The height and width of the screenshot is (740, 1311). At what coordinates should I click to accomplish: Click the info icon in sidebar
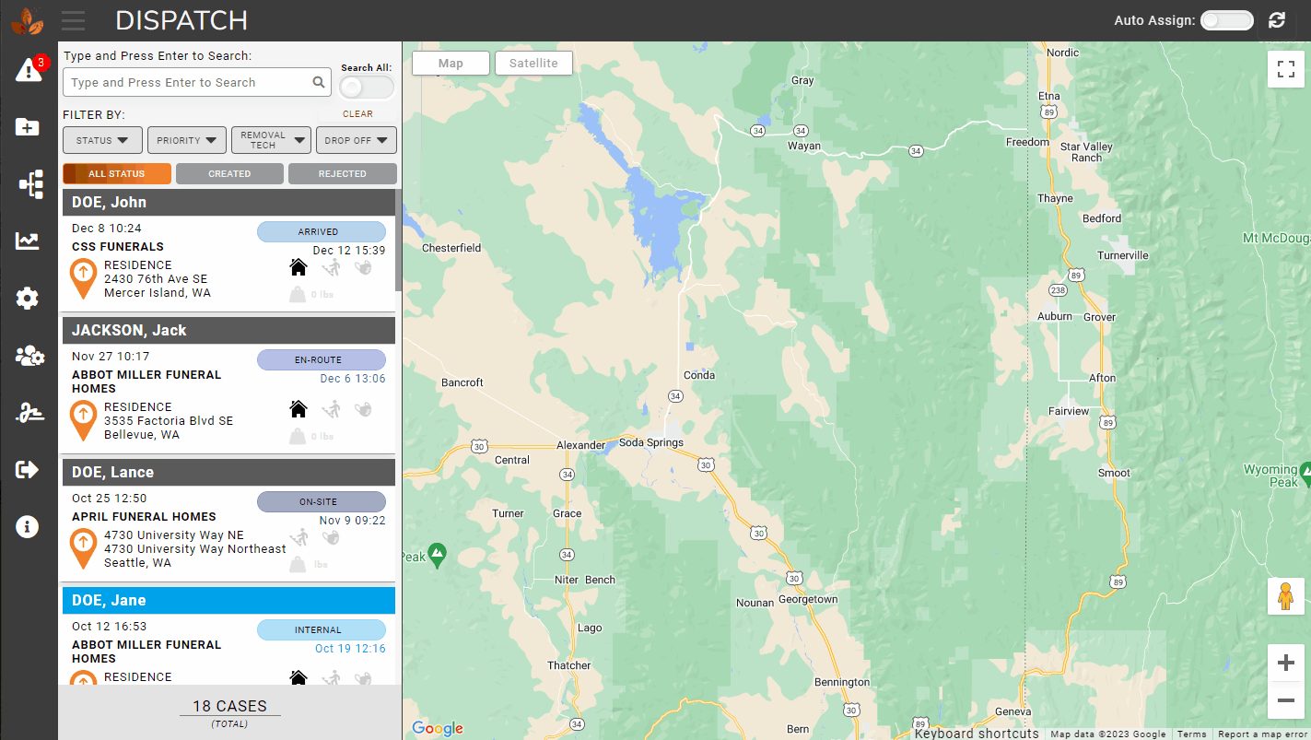(x=28, y=527)
